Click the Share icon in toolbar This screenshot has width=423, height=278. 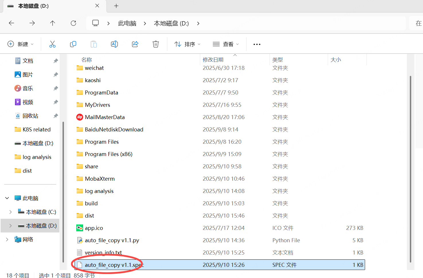point(135,44)
